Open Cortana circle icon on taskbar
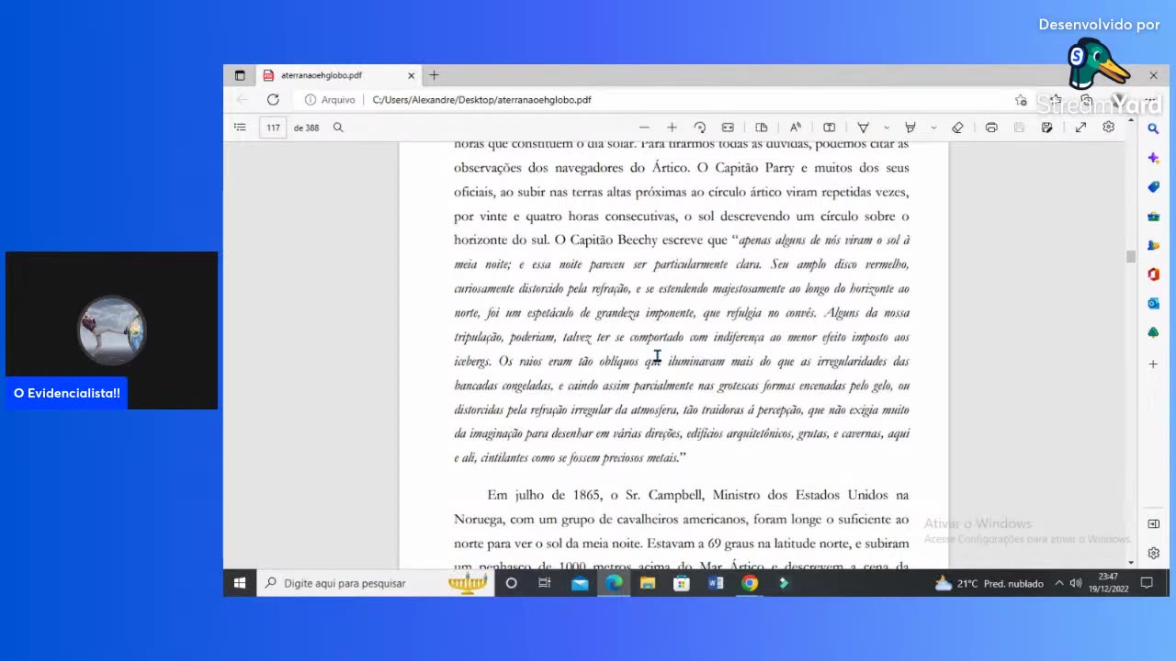 (511, 583)
